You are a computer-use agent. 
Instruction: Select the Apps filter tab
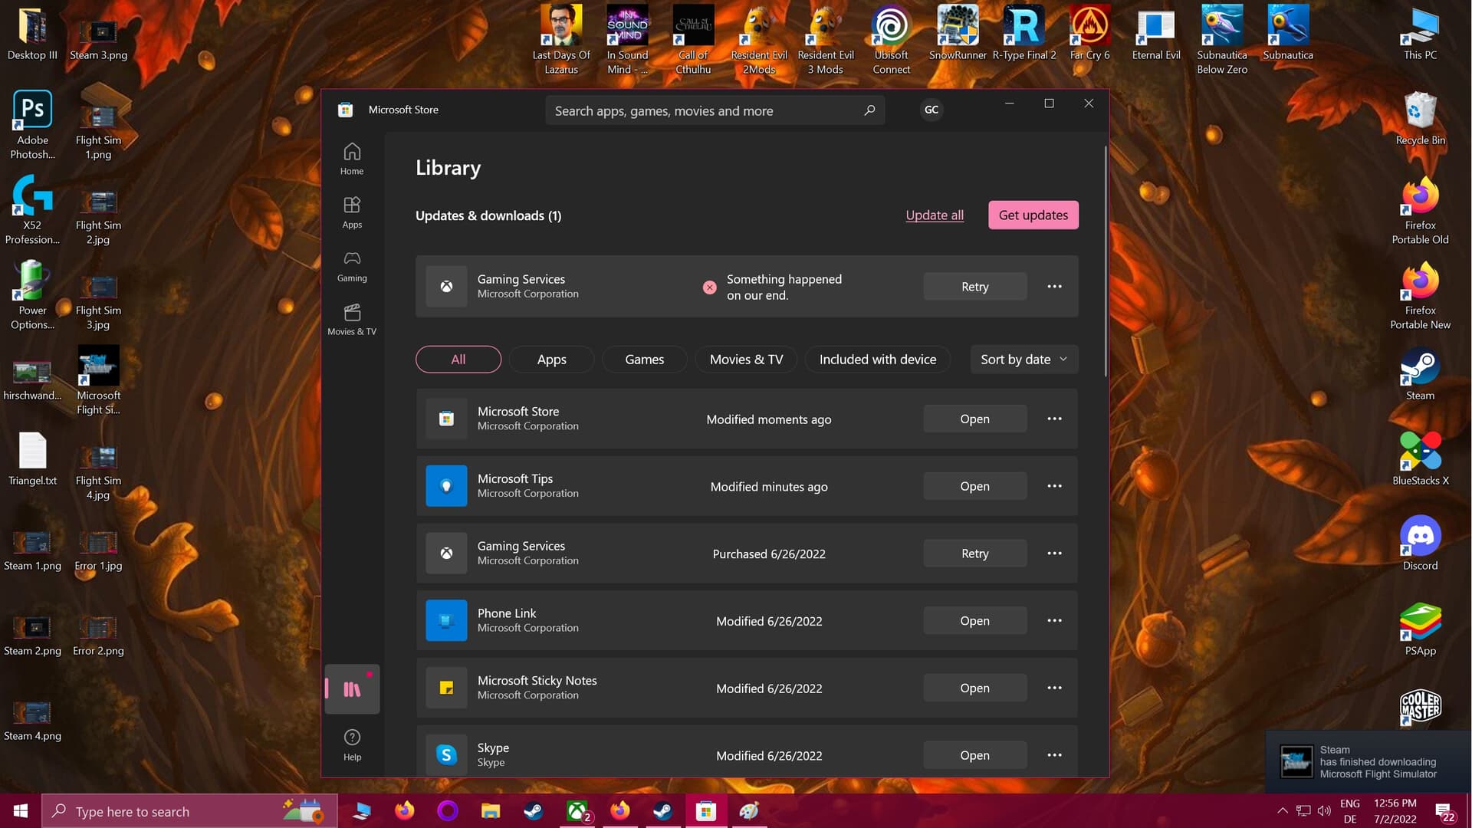(551, 359)
